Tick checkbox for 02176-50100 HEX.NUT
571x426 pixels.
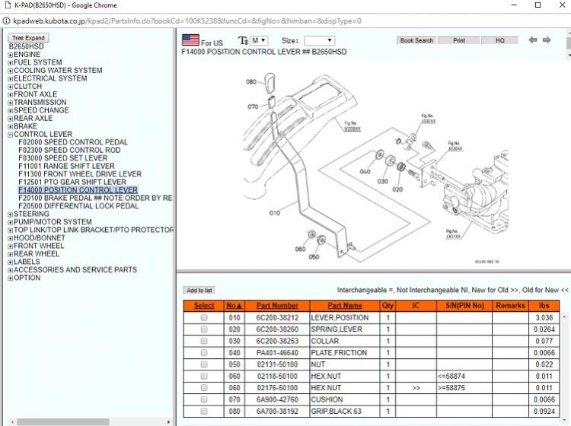(x=204, y=388)
